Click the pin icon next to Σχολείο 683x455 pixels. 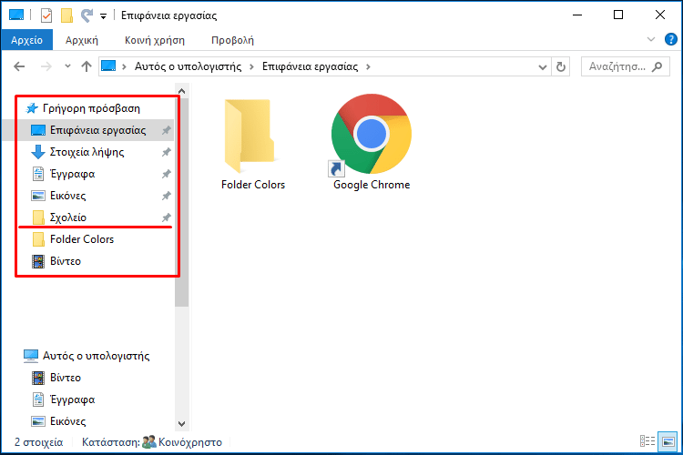[x=167, y=217]
